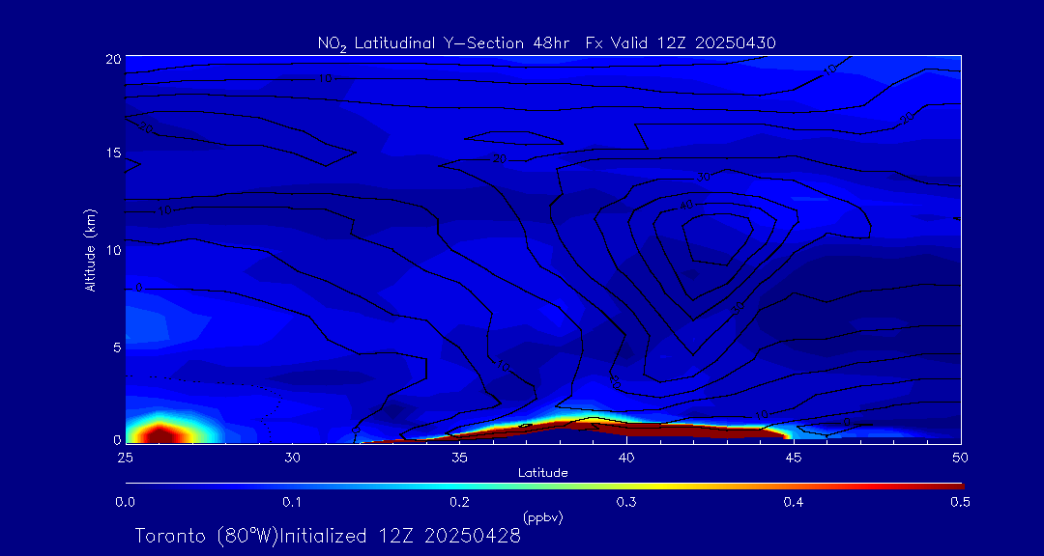Click the 20 tick label on the altitude axis

113,59
